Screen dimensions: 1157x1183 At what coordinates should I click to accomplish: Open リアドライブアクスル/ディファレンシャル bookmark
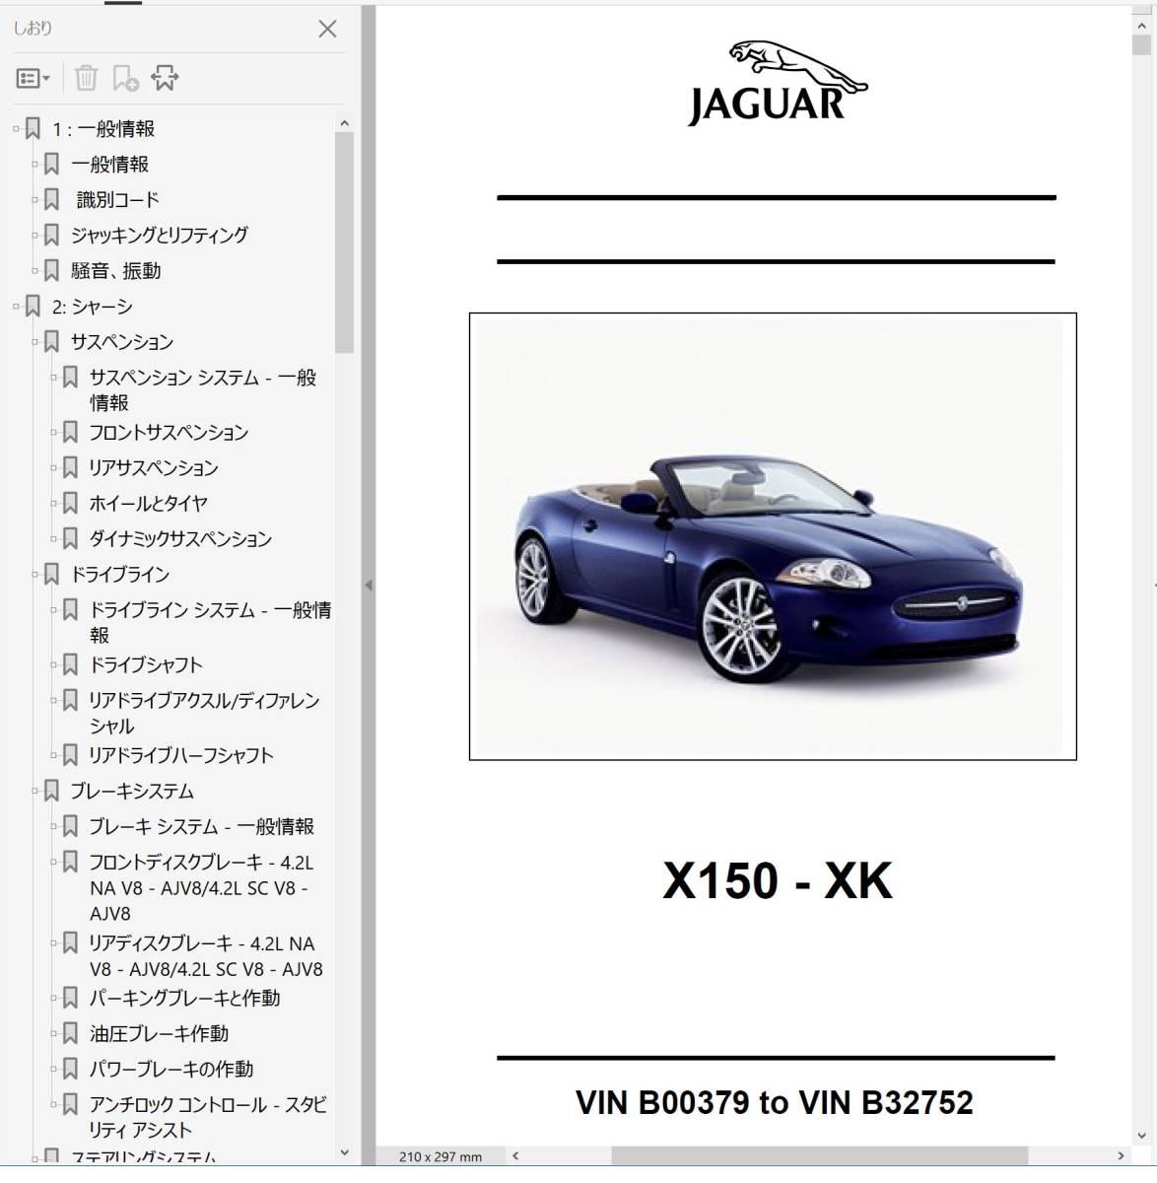coord(204,714)
